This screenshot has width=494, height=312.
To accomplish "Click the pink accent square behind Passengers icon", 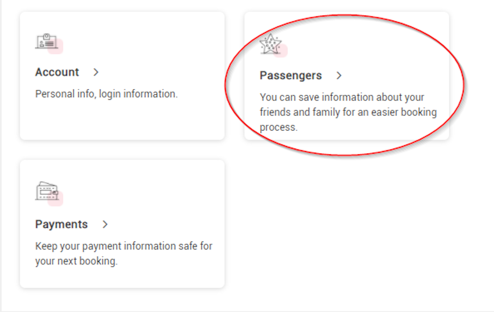I will 280,50.
